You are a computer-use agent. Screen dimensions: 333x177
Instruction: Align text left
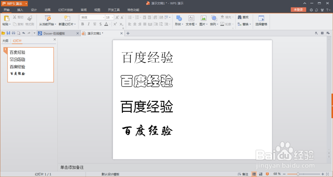(130, 24)
